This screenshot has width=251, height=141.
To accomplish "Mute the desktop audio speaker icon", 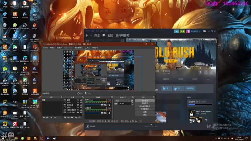I will (x=106, y=113).
